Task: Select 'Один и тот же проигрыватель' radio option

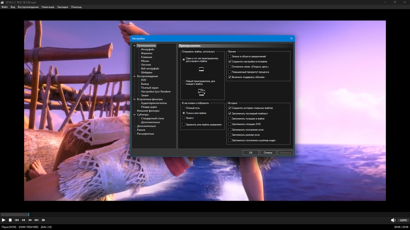Action: tap(184, 59)
